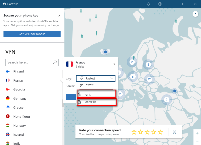Viewport: 201px width, 145px height.
Task: Expand the City dropdown showing Fastest
Action: pos(96,78)
